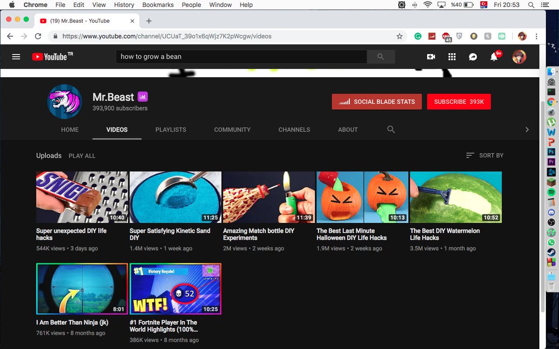Image resolution: width=559 pixels, height=349 pixels.
Task: Switch to the Home channel tab
Action: pos(70,130)
